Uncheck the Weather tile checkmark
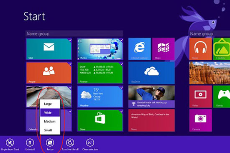 (x=122, y=87)
